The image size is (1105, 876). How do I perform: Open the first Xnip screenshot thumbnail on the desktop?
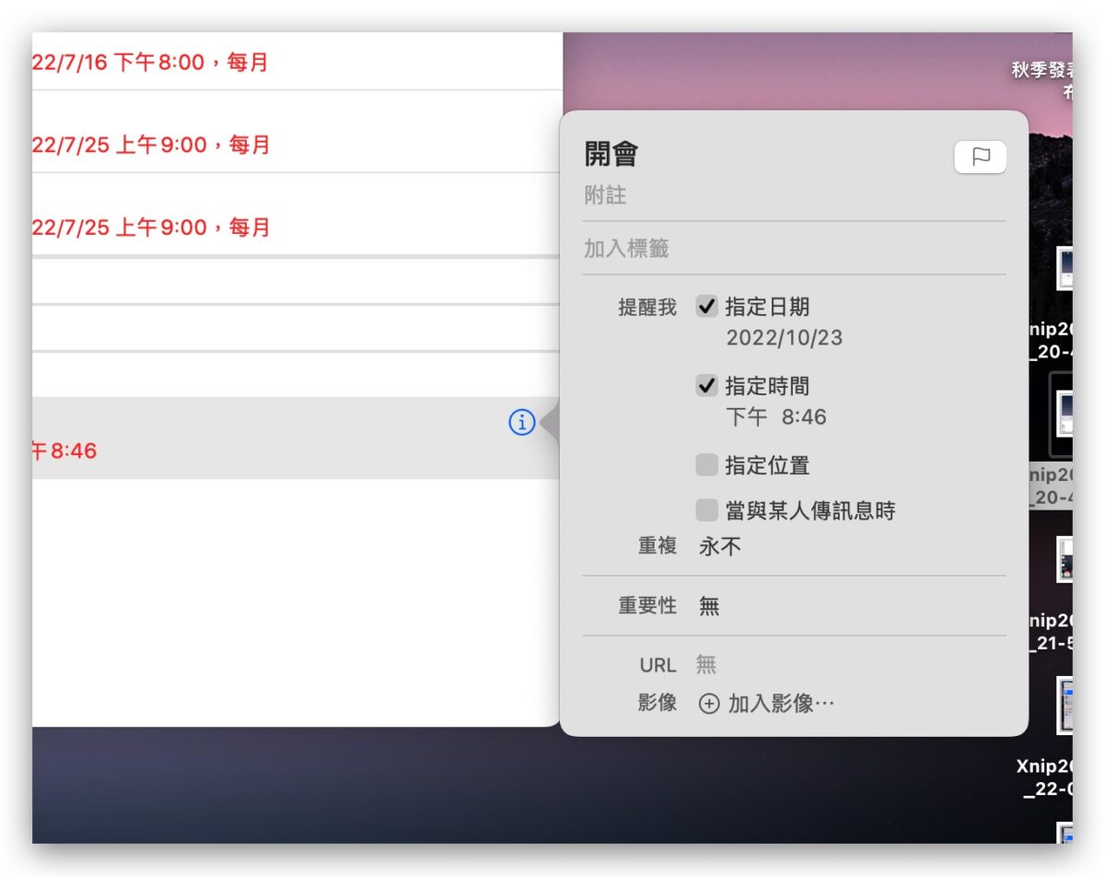[x=1064, y=269]
